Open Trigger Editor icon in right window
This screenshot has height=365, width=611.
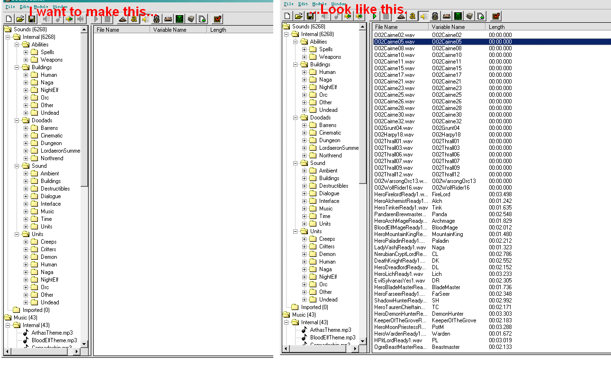tap(412, 16)
